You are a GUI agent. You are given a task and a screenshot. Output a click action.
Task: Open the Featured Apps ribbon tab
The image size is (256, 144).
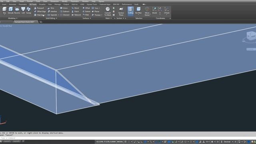105,4
